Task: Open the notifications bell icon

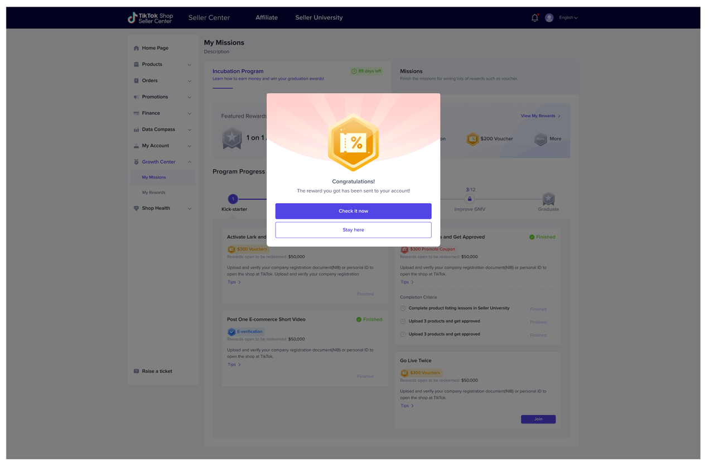Action: [x=534, y=18]
